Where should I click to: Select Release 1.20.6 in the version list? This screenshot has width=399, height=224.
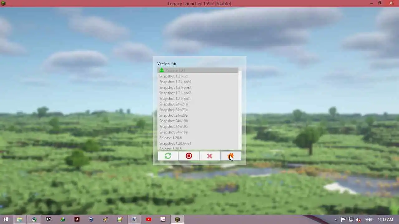click(x=198, y=138)
